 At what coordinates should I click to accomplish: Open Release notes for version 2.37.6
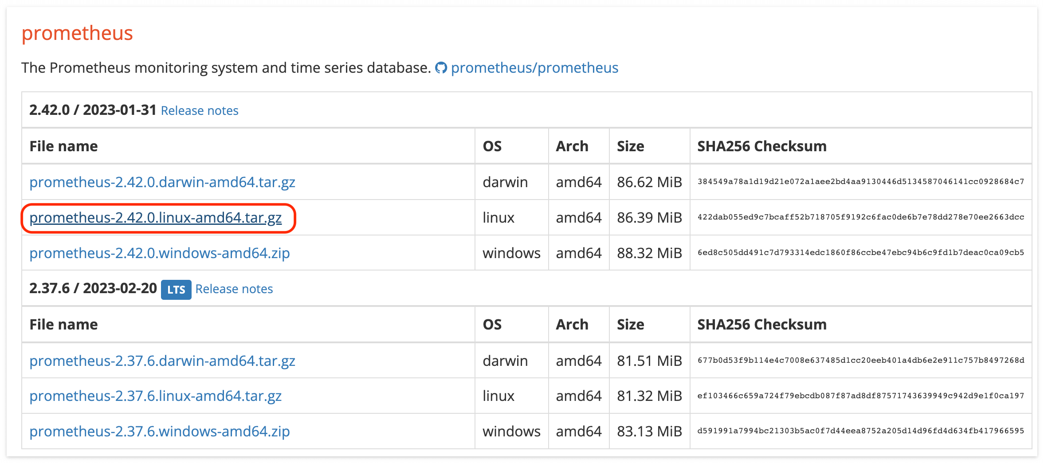[234, 289]
